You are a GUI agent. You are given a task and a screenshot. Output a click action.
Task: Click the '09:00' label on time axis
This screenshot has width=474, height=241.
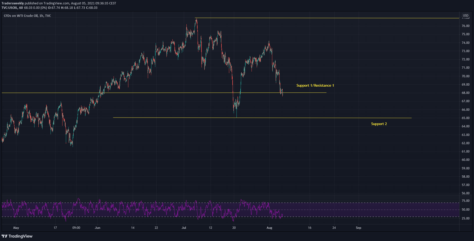76,228
